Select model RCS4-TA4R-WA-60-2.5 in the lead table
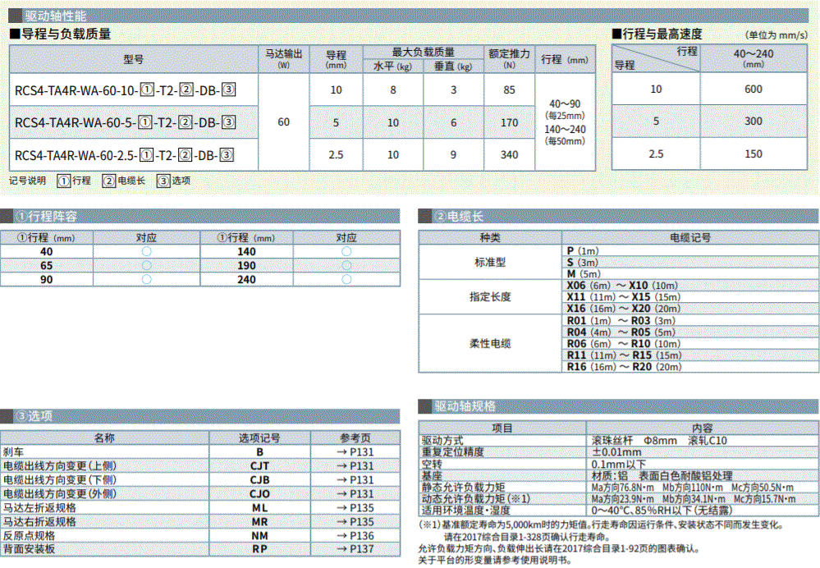The width and height of the screenshot is (820, 568). 125,155
